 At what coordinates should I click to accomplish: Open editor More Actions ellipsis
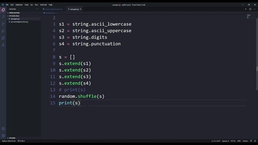[x=254, y=9]
